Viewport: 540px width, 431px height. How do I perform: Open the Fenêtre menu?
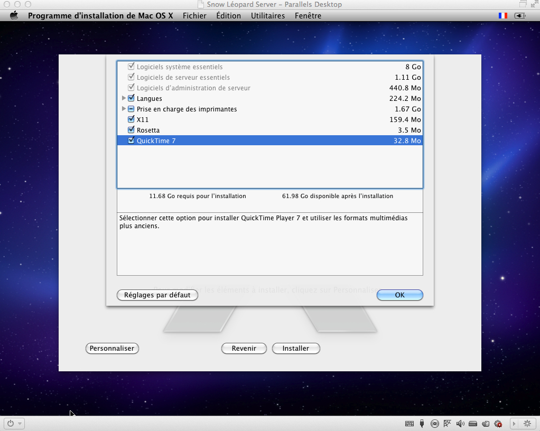click(308, 15)
